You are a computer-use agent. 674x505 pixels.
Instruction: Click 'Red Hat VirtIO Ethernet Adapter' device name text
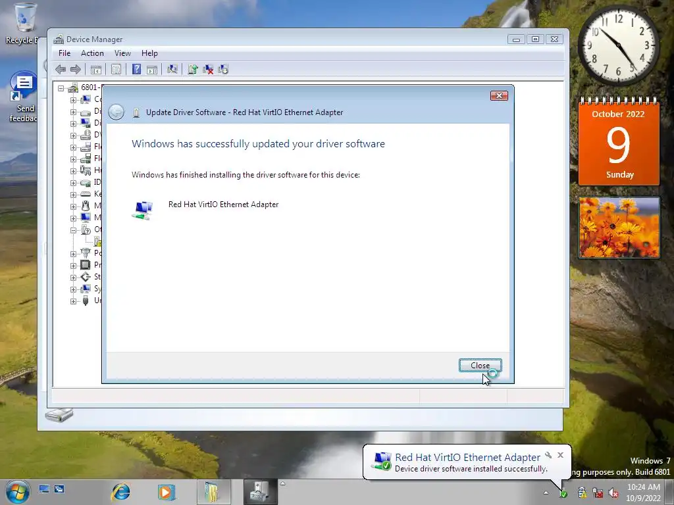pyautogui.click(x=224, y=204)
